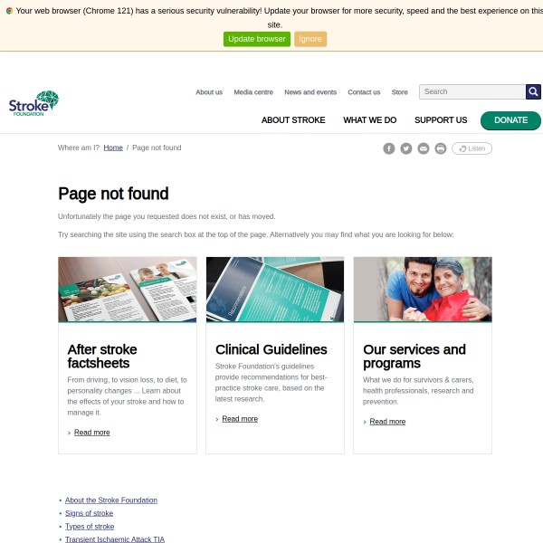Print page using printer icon
Viewport: 543px width, 543px height.
[441, 148]
